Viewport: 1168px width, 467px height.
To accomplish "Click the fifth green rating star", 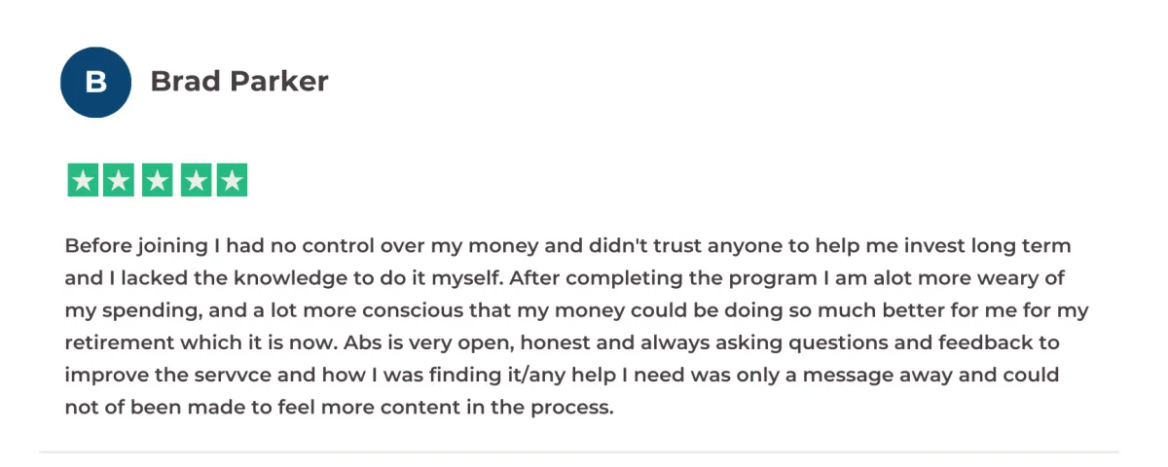I will coord(232,180).
